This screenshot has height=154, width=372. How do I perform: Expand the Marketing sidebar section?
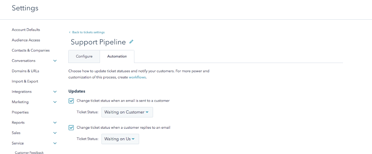(55, 102)
